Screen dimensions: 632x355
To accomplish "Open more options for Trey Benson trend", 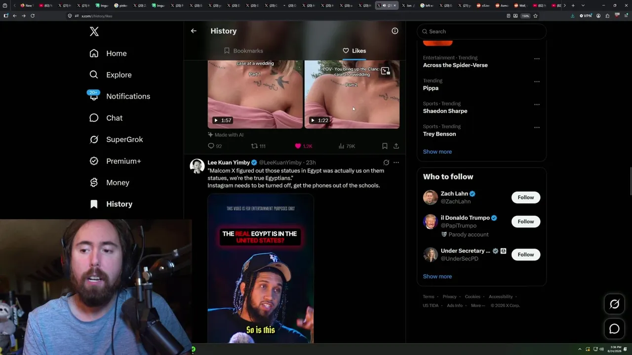I will coord(537,128).
